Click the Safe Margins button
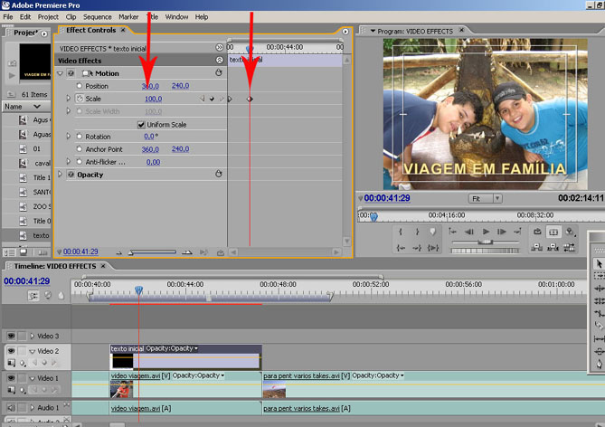The image size is (605, 427). pos(553,232)
